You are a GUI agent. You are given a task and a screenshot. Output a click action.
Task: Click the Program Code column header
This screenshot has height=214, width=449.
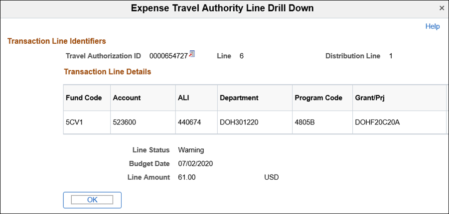click(318, 98)
